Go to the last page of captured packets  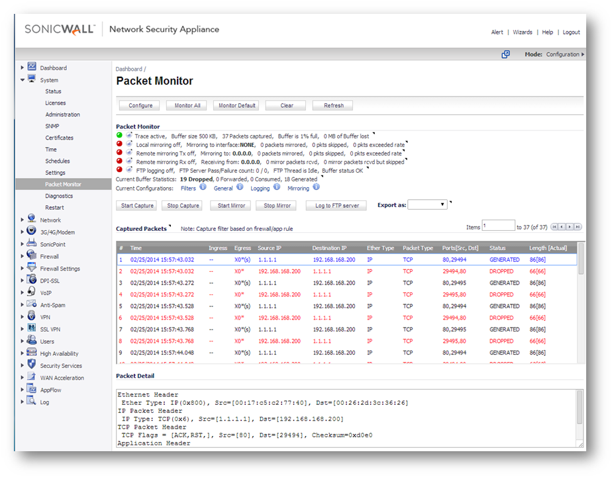578,227
